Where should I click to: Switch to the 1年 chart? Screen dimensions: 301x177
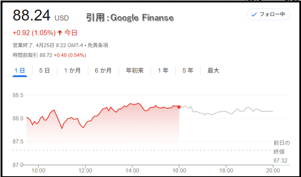tap(163, 71)
